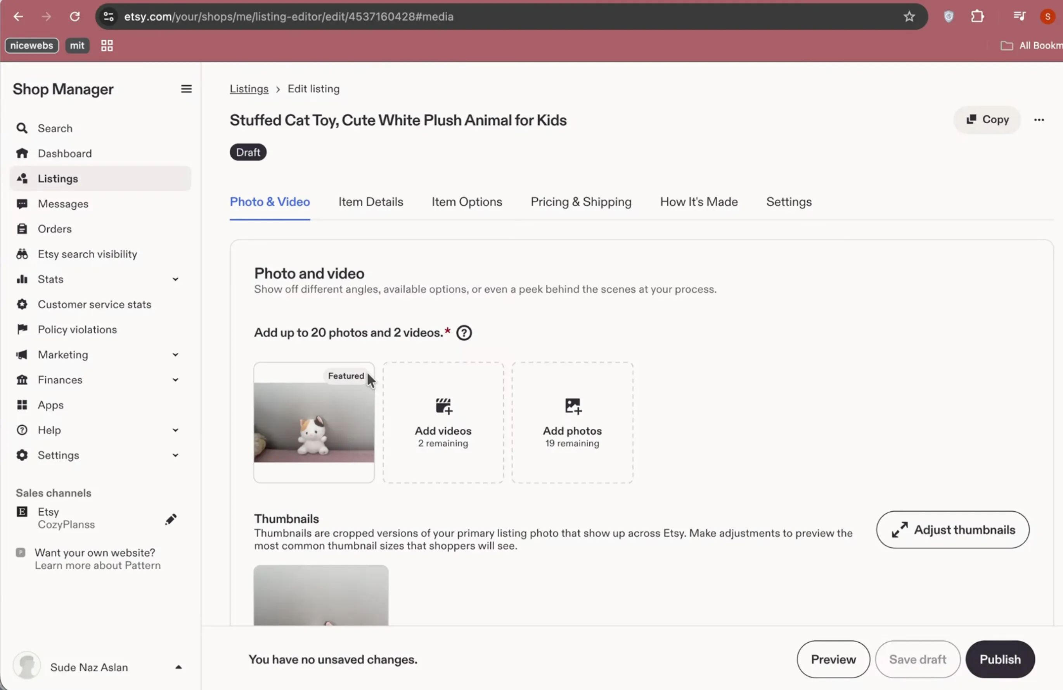Bookmark this page with the star icon

(x=909, y=17)
